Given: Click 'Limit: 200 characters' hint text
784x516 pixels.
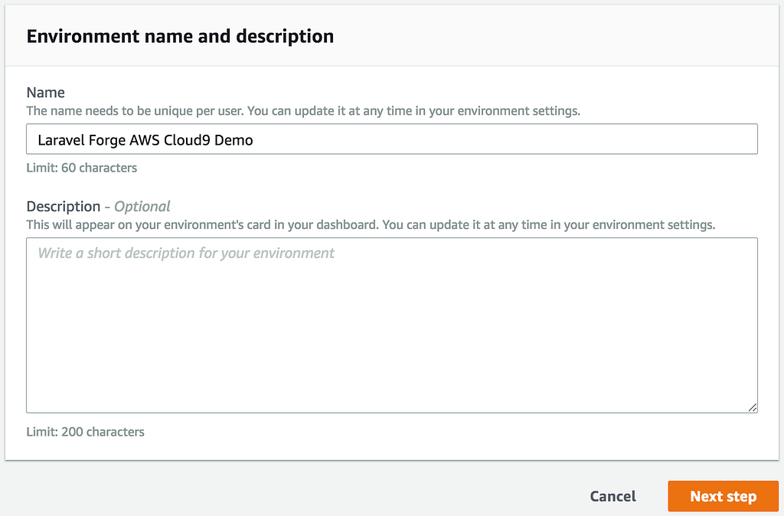Looking at the screenshot, I should click(x=85, y=432).
